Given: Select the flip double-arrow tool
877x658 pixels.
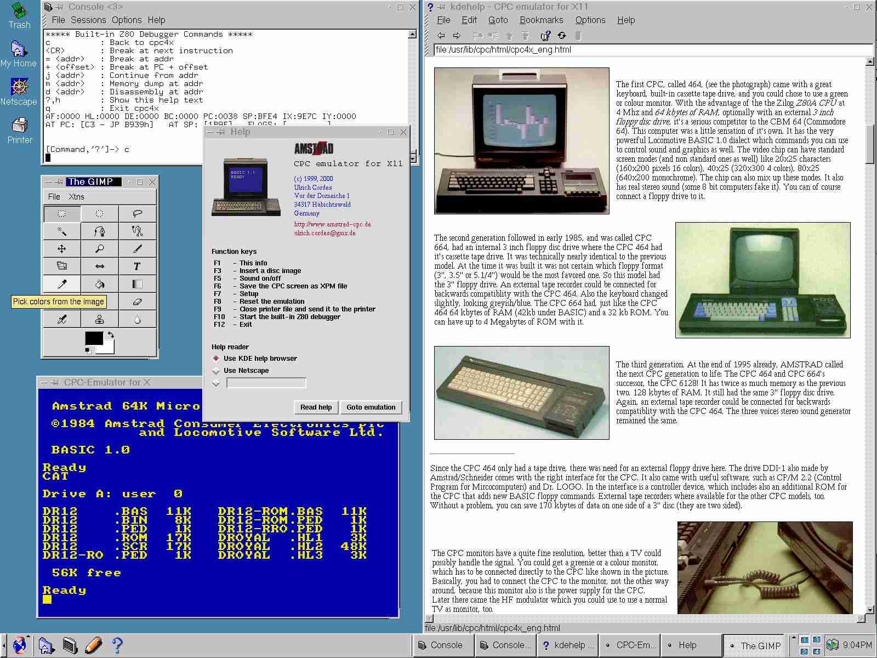Looking at the screenshot, I should pyautogui.click(x=99, y=266).
